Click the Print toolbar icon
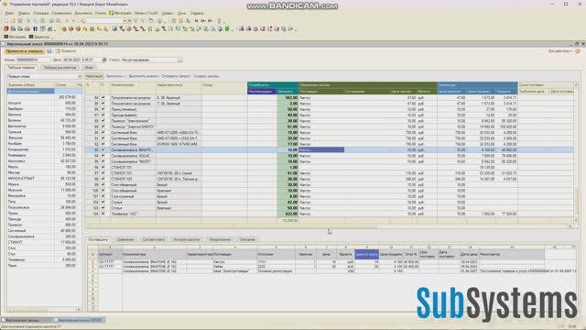Image resolution: width=586 pixels, height=330 pixels. [51, 21]
